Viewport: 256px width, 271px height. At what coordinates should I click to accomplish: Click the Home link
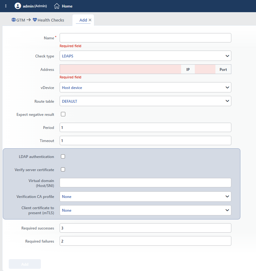coord(67,6)
